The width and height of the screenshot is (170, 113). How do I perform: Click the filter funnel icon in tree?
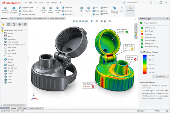[2, 28]
